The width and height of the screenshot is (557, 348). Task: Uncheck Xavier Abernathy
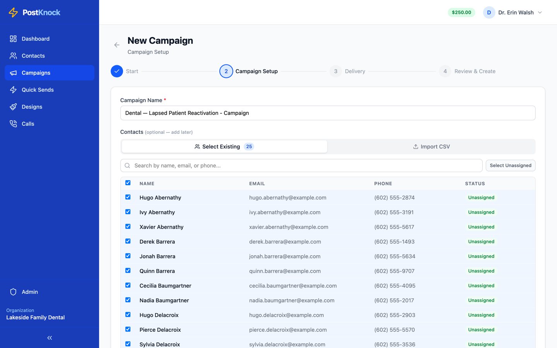coord(128,227)
